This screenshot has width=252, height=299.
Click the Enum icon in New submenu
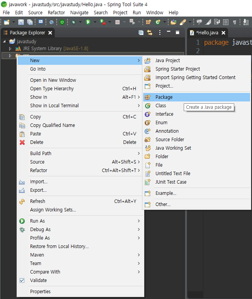tap(148, 123)
